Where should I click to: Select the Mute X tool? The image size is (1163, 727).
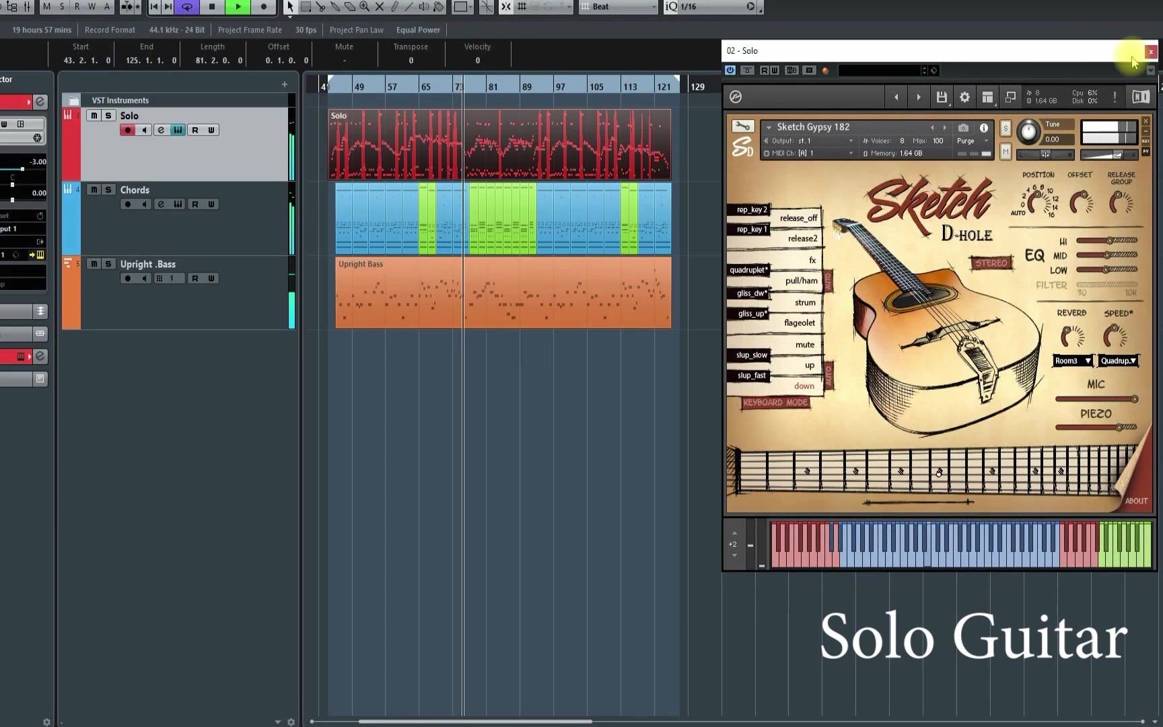[380, 7]
